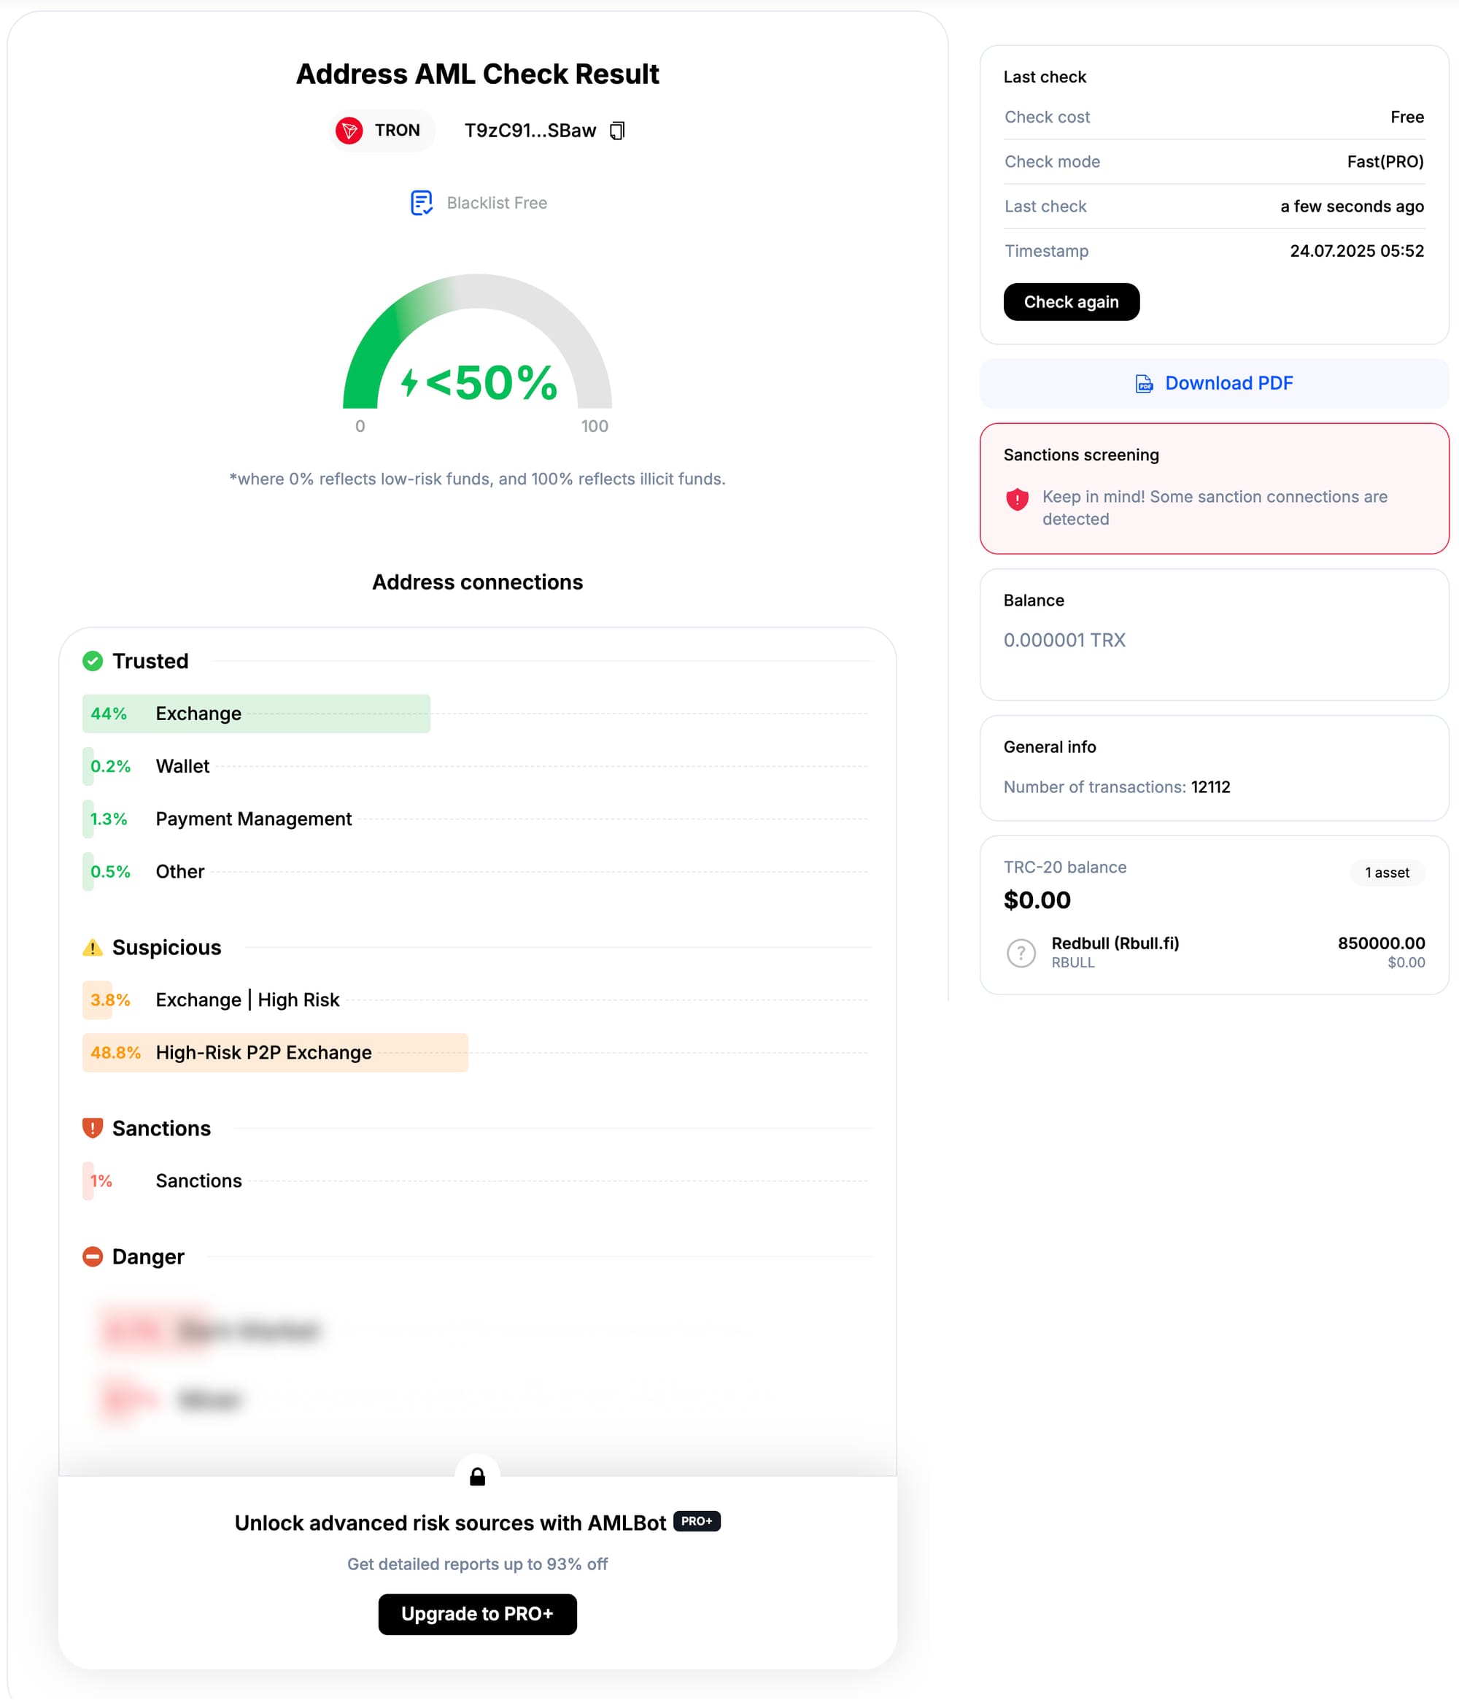Click the copy address icon
The image size is (1459, 1700).
click(x=616, y=131)
